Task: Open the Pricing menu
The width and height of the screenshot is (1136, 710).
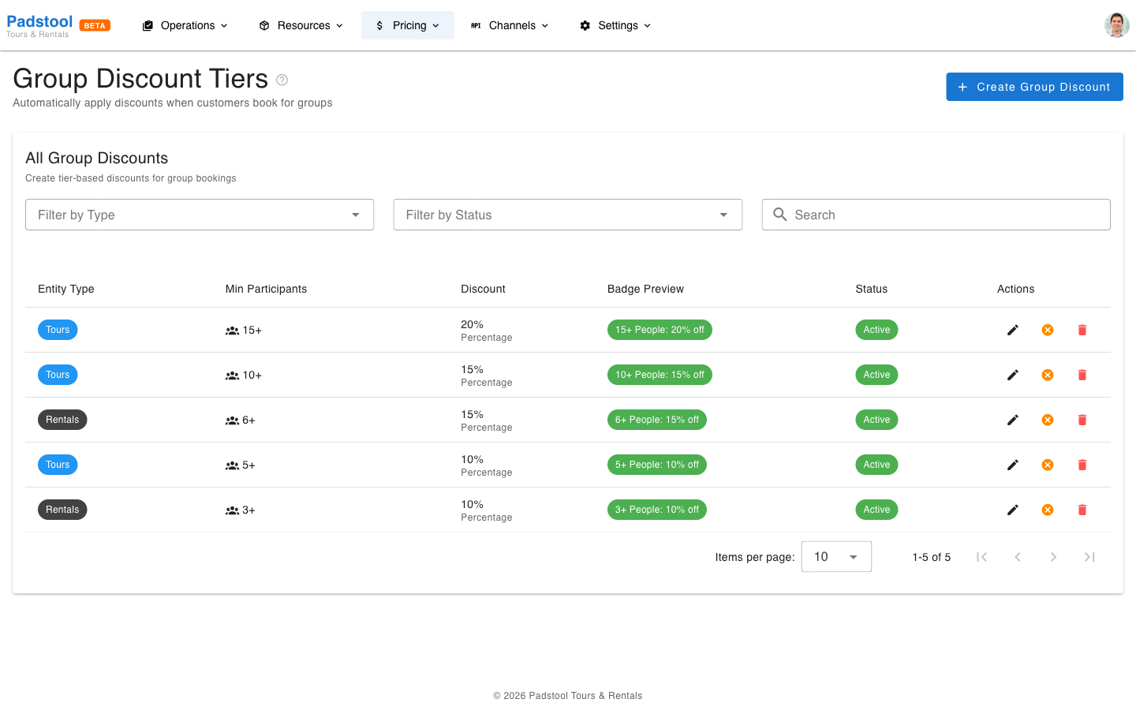Action: (x=408, y=25)
